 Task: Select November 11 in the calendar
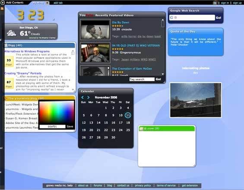(128, 115)
